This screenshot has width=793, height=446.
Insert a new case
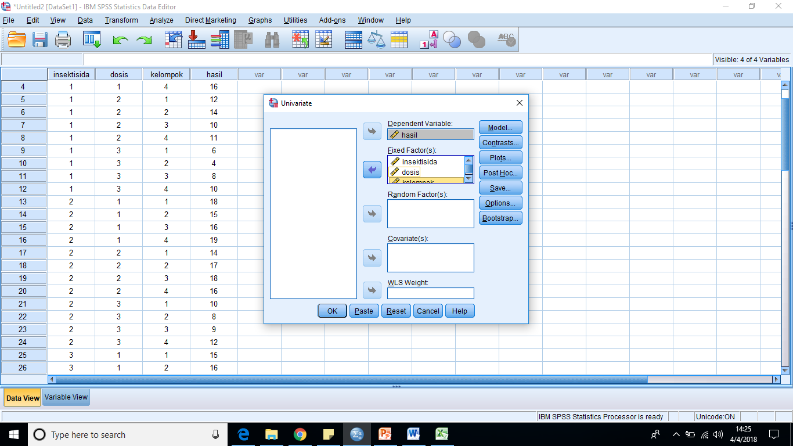tap(300, 39)
